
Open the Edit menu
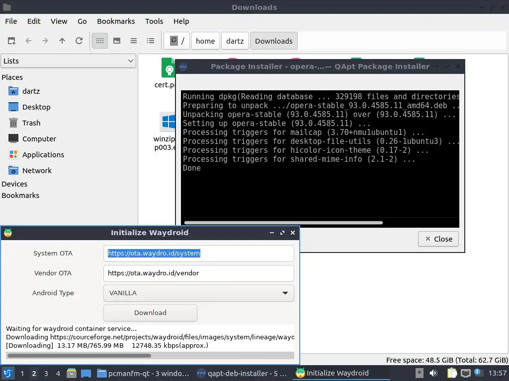pyautogui.click(x=34, y=21)
